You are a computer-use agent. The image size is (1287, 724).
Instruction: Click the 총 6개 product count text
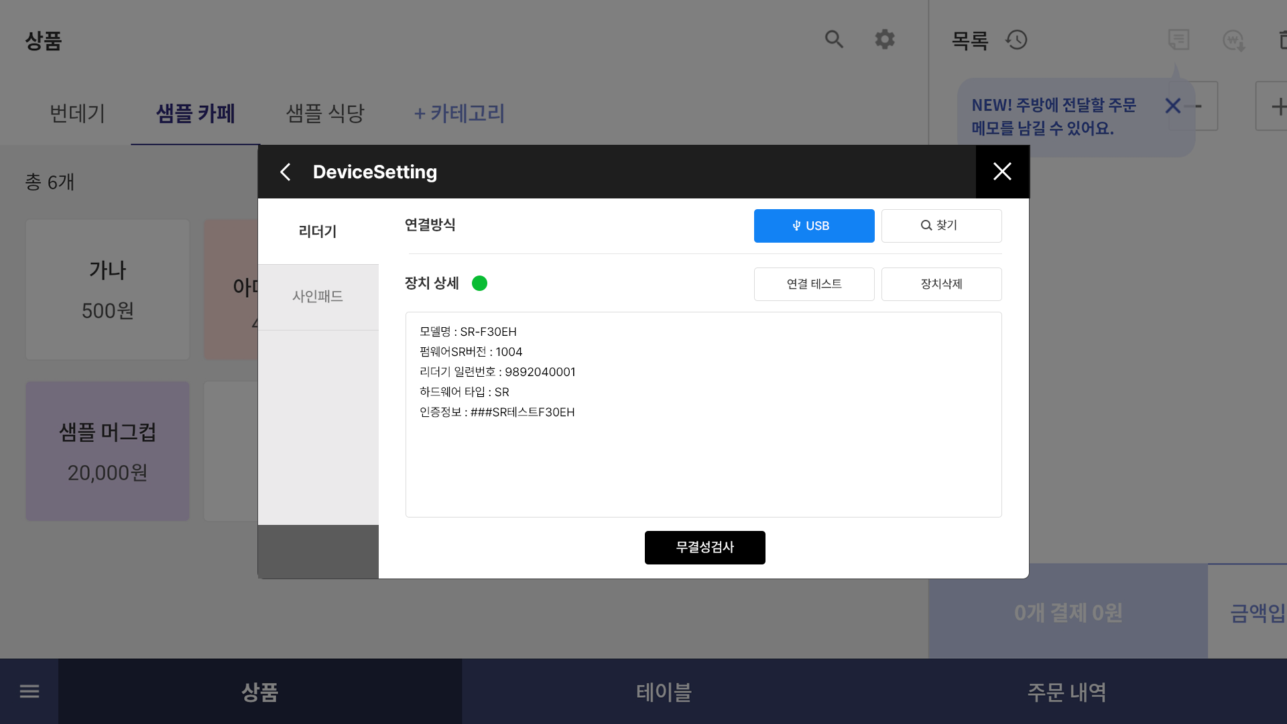click(x=50, y=182)
